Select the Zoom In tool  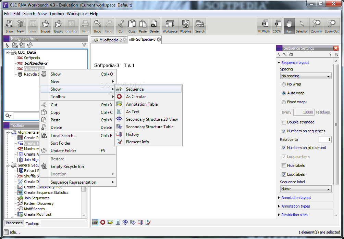pyautogui.click(x=316, y=26)
